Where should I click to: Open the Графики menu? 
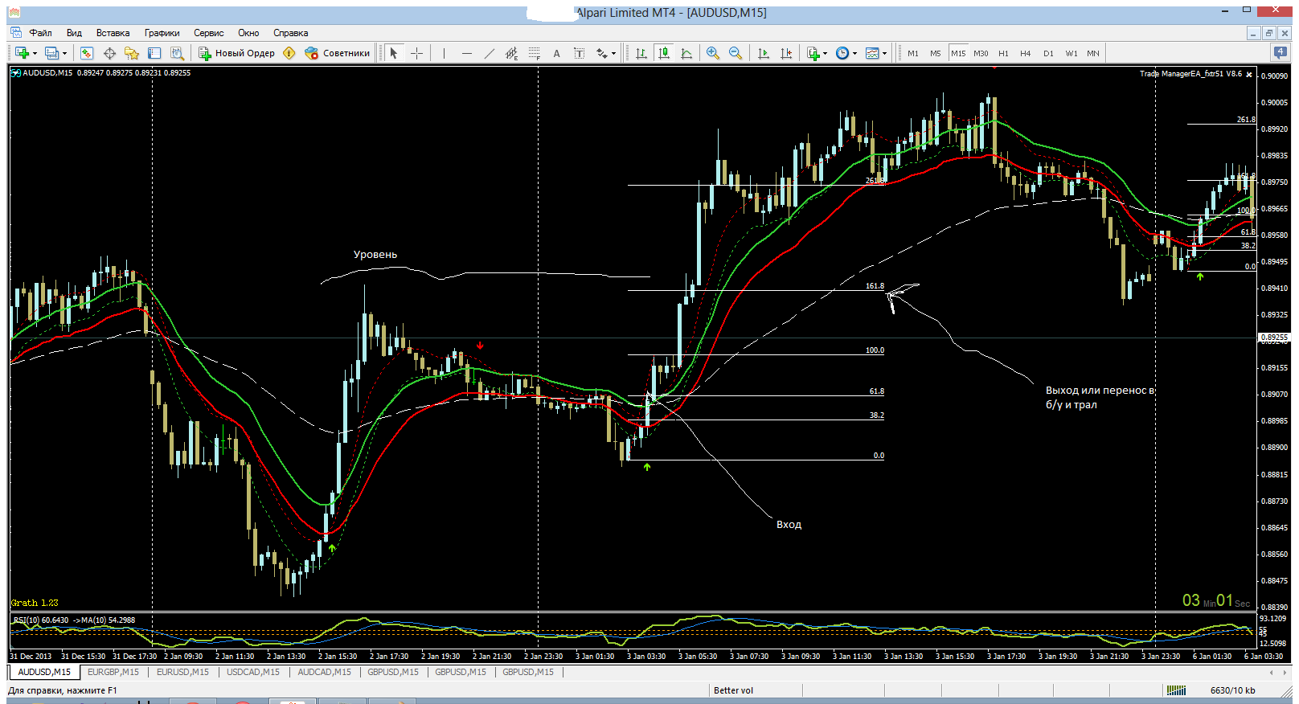[x=162, y=33]
